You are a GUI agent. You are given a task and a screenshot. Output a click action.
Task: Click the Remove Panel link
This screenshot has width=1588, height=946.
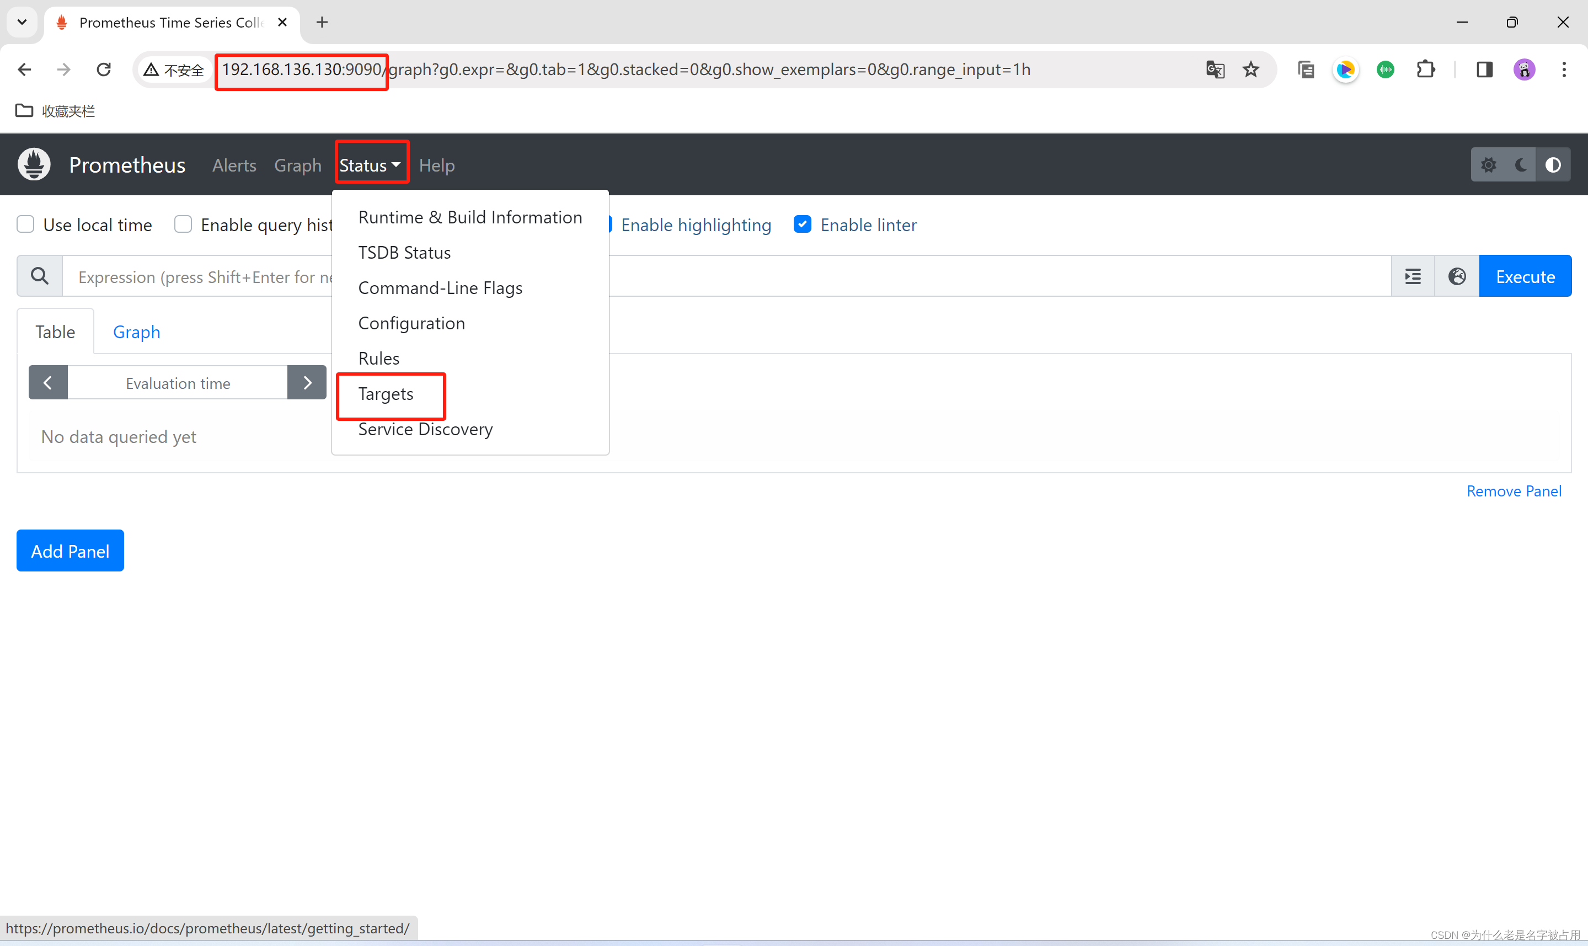(x=1514, y=491)
